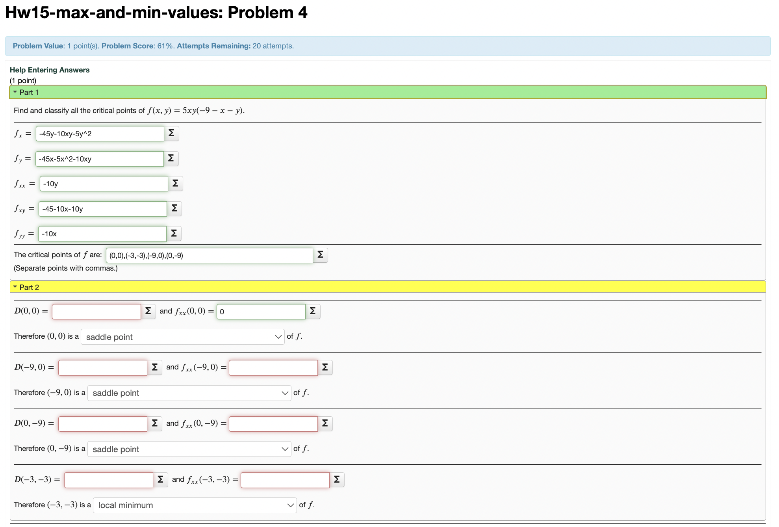
Task: Open equation editor for the fy answer
Action: (171, 158)
